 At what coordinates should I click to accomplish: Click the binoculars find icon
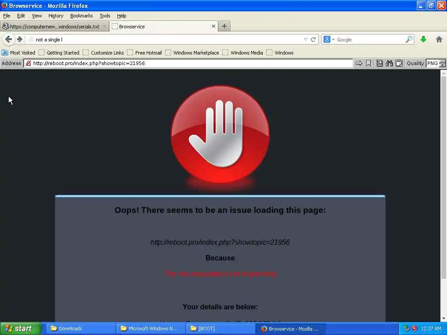click(389, 63)
